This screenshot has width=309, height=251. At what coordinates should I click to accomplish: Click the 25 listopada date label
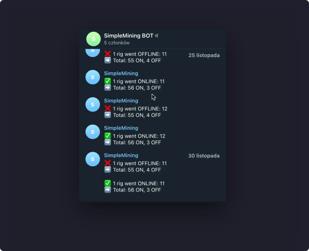pos(204,55)
